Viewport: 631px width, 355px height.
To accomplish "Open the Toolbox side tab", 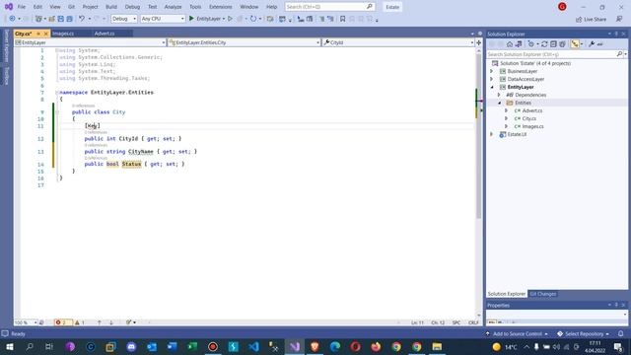I will (7, 76).
